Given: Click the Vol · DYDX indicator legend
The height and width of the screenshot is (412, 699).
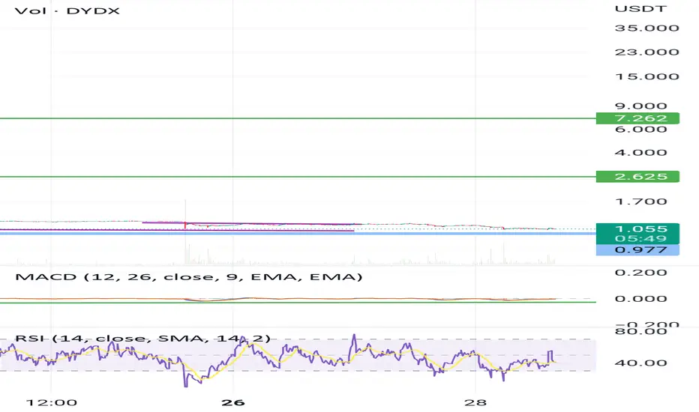Looking at the screenshot, I should coord(67,10).
